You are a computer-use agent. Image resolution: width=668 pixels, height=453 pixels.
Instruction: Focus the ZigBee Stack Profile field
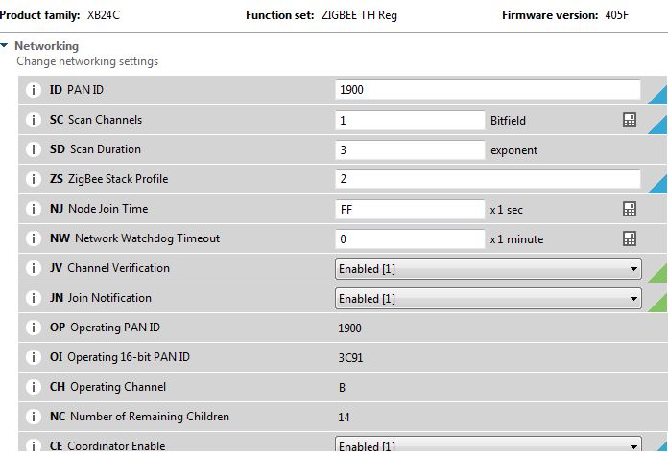pos(488,179)
